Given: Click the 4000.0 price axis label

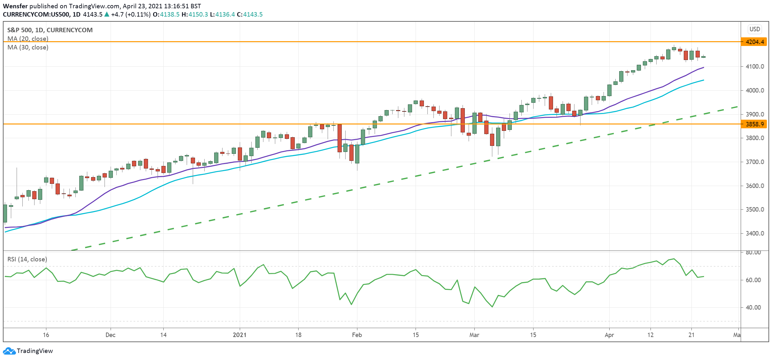Looking at the screenshot, I should click(x=755, y=90).
